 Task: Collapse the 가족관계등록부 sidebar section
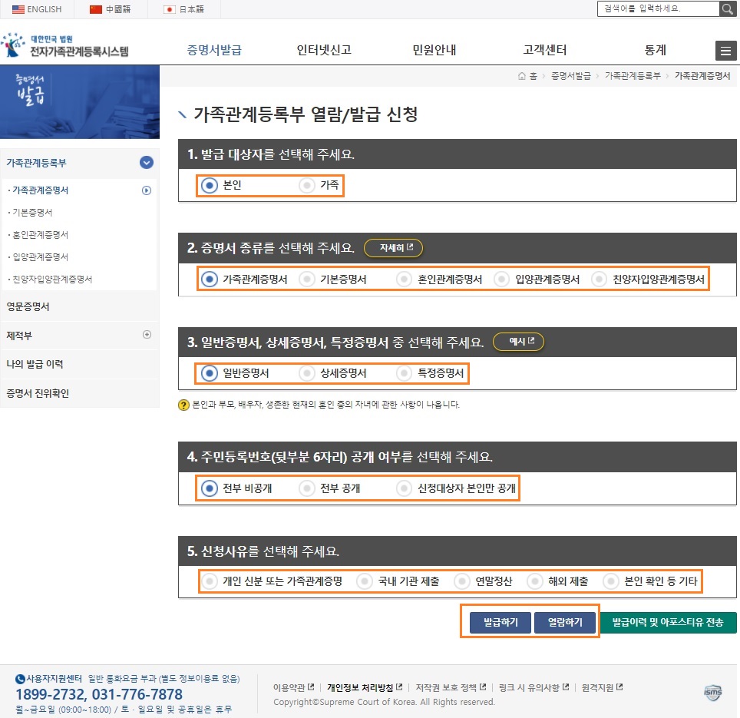coord(147,163)
